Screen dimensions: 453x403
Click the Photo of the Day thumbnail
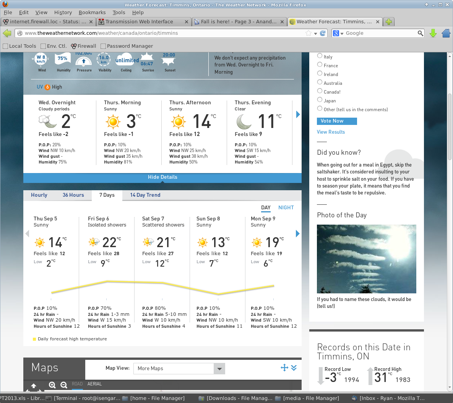[366, 259]
